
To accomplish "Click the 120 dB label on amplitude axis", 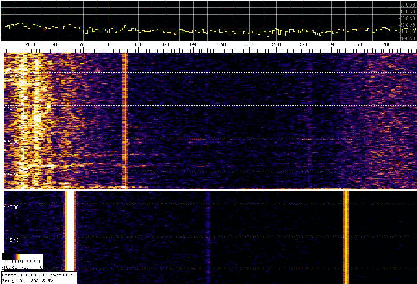I will tap(407, 39).
